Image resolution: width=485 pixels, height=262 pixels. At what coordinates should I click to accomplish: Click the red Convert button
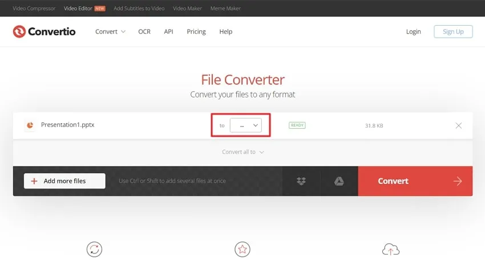pyautogui.click(x=415, y=181)
